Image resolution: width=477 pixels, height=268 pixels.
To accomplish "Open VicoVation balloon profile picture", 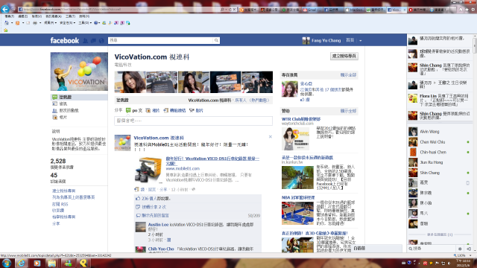I will coord(79,71).
